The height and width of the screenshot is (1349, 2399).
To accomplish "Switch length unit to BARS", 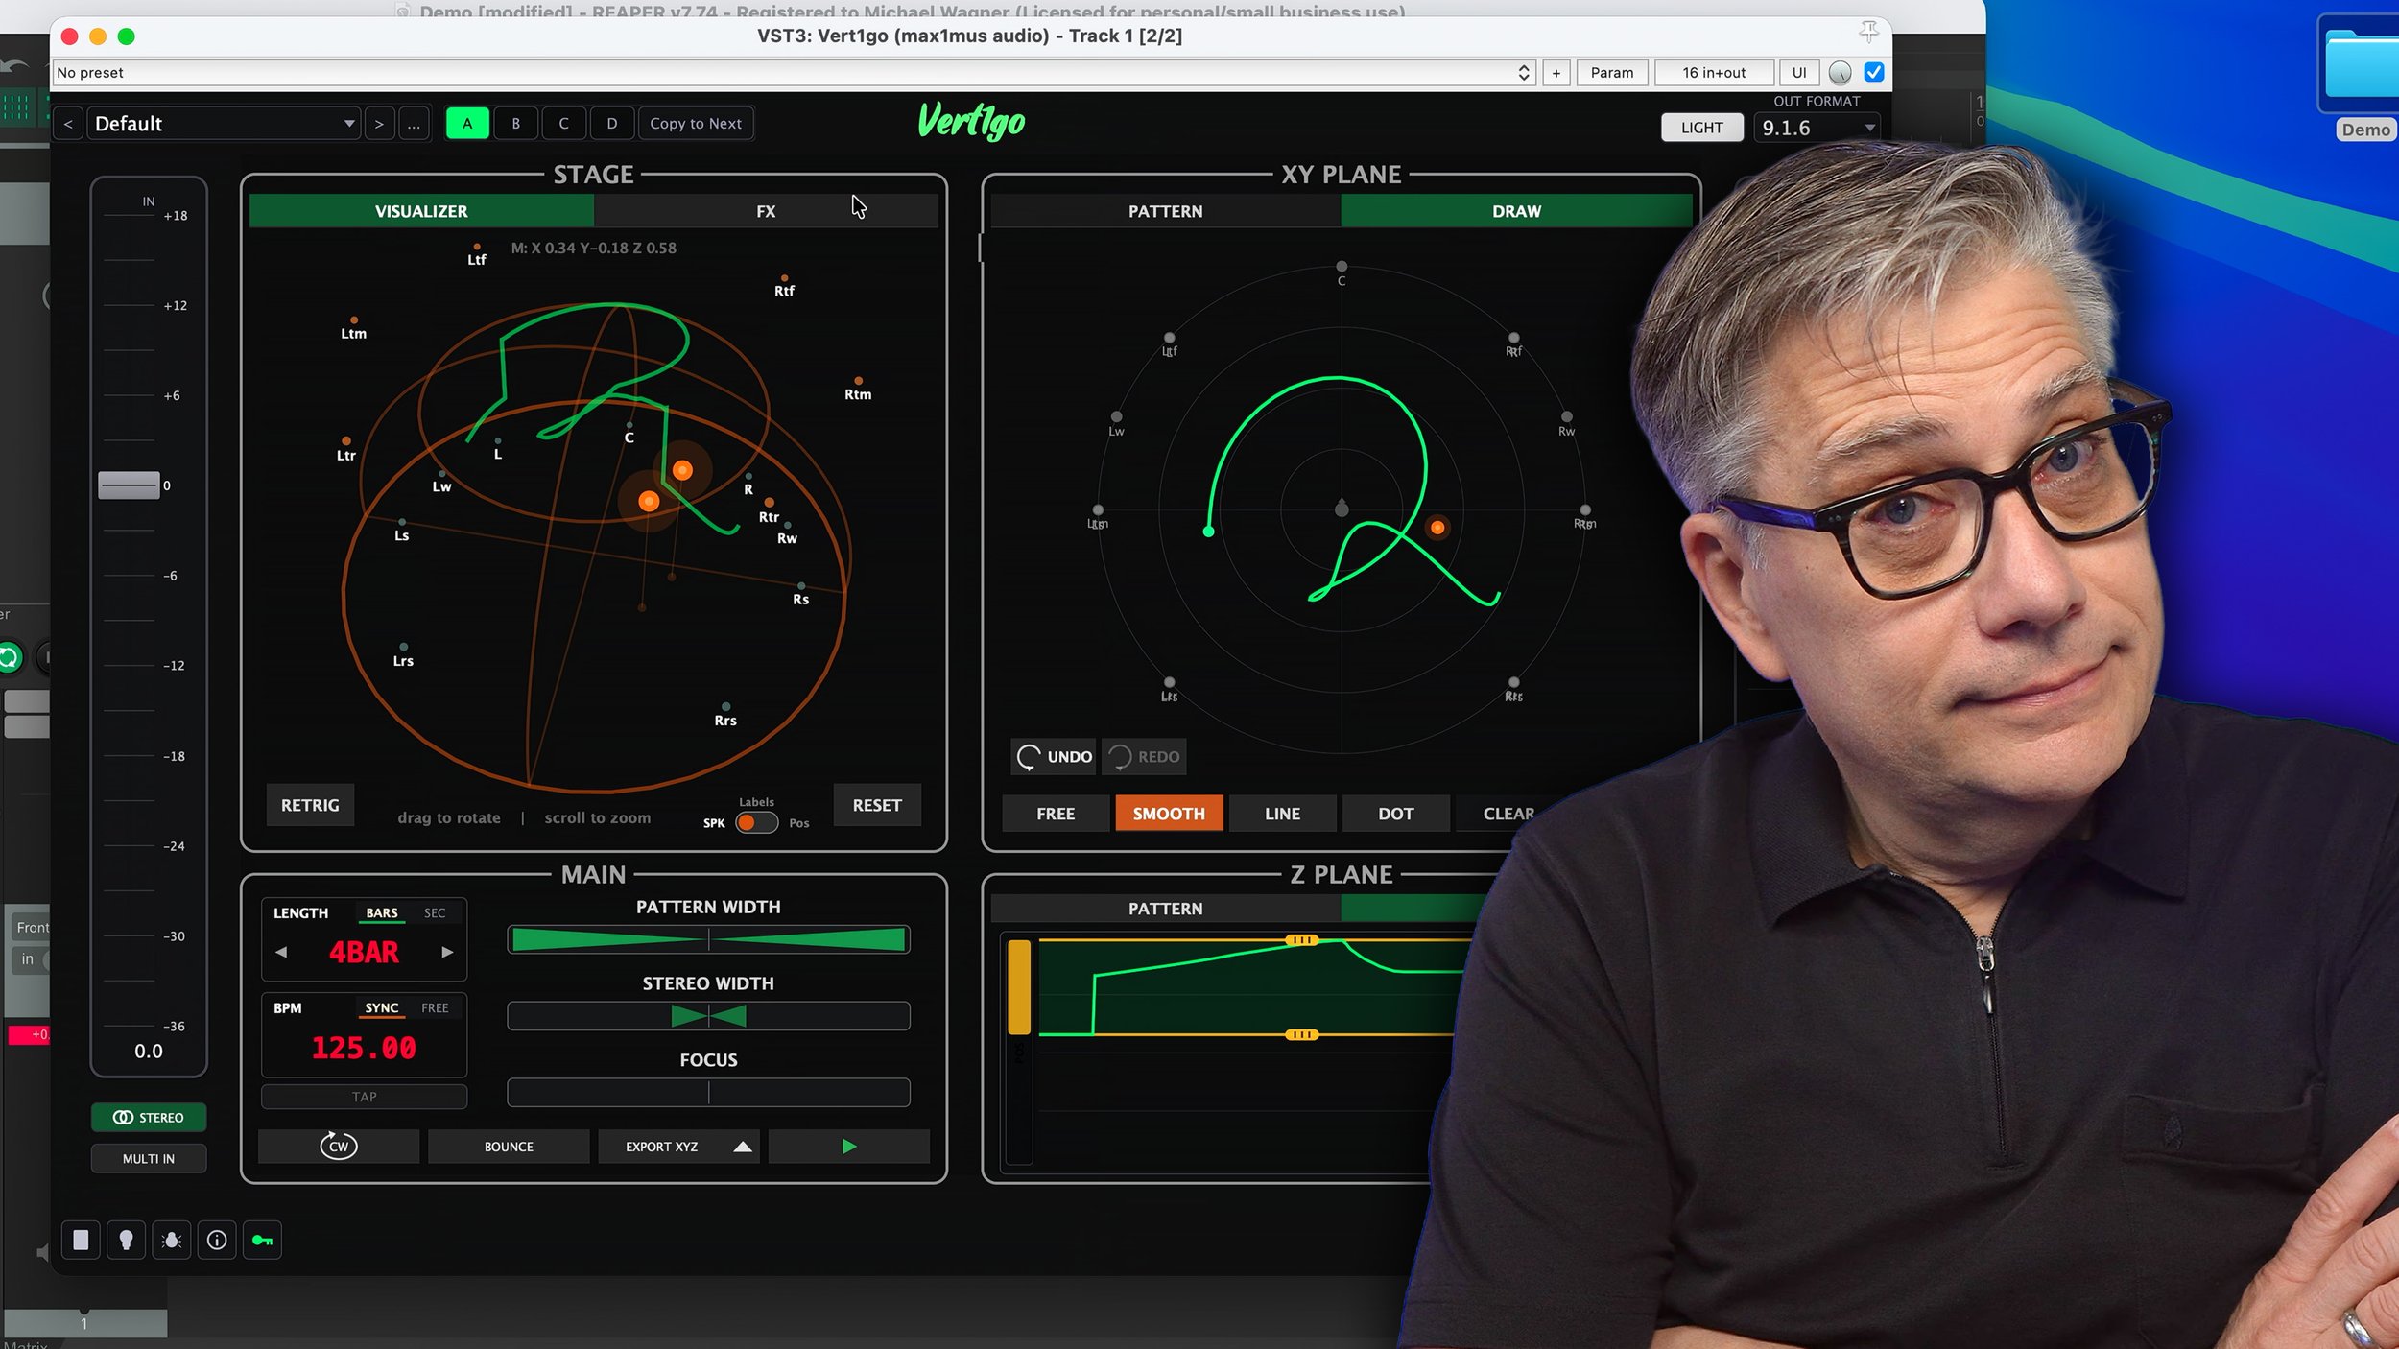I will click(x=382, y=913).
